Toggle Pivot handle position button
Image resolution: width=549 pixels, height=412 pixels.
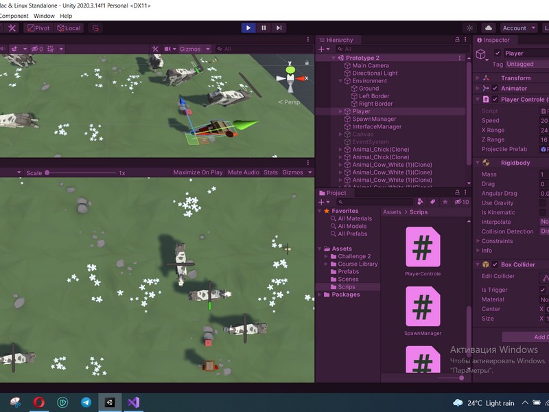coord(38,28)
